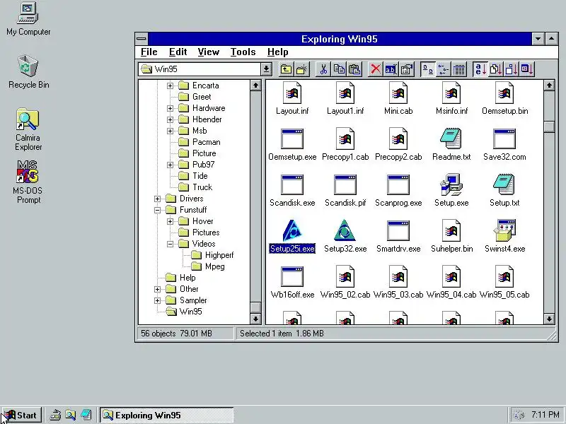This screenshot has height=424, width=566.
Task: Open the Edit menu
Action: [x=178, y=52]
